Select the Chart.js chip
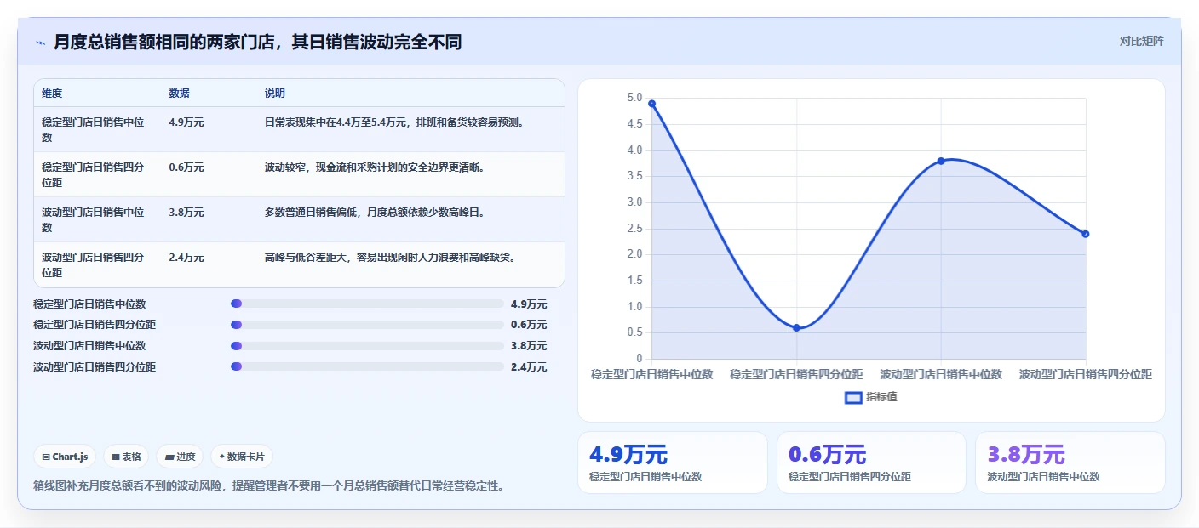The height and width of the screenshot is (528, 1199). click(66, 457)
